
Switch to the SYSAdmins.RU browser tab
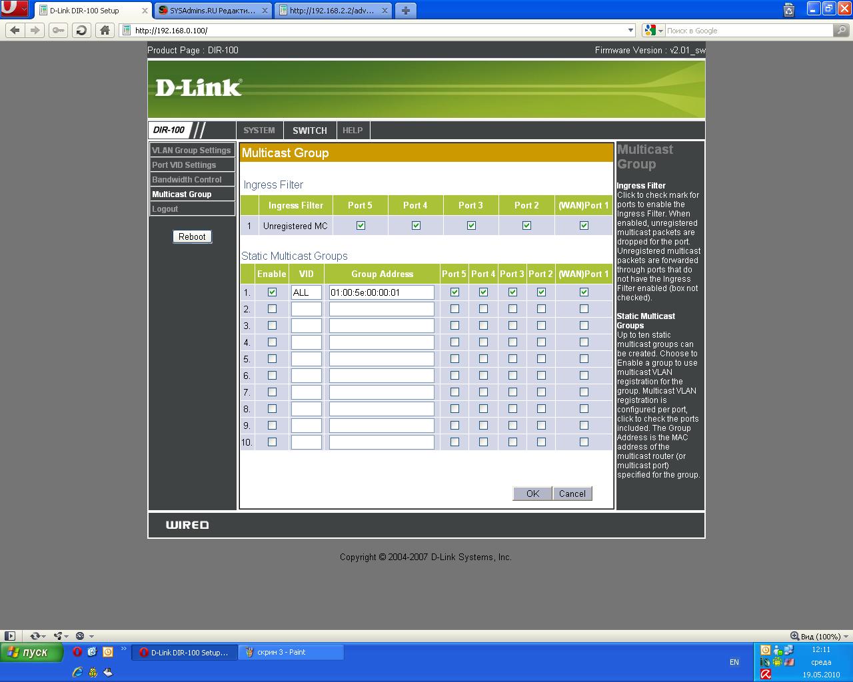[213, 11]
